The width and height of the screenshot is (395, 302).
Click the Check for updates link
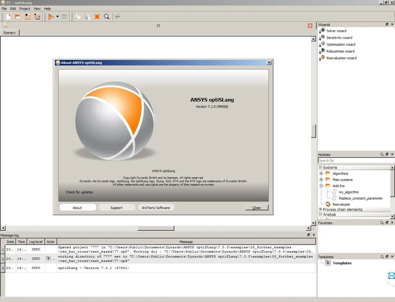pyautogui.click(x=79, y=192)
